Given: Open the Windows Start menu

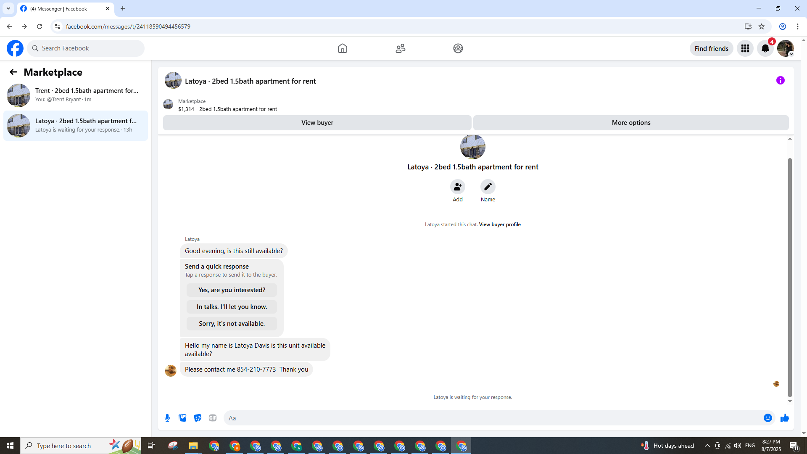Looking at the screenshot, I should pos(10,446).
